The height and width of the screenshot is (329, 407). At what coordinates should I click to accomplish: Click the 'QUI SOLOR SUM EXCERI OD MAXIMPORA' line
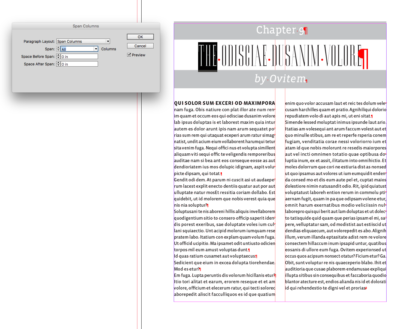(225, 103)
